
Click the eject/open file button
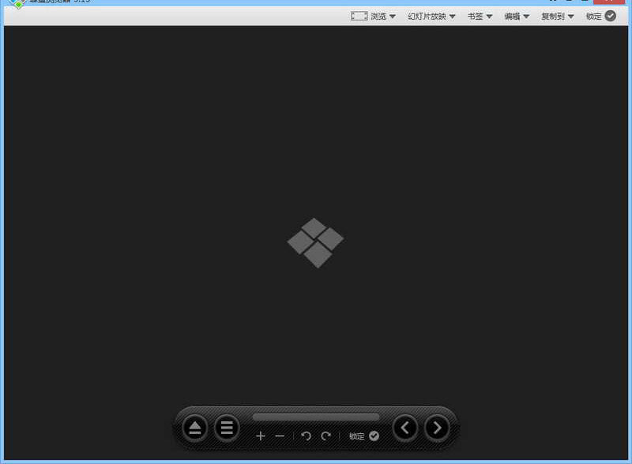click(195, 428)
